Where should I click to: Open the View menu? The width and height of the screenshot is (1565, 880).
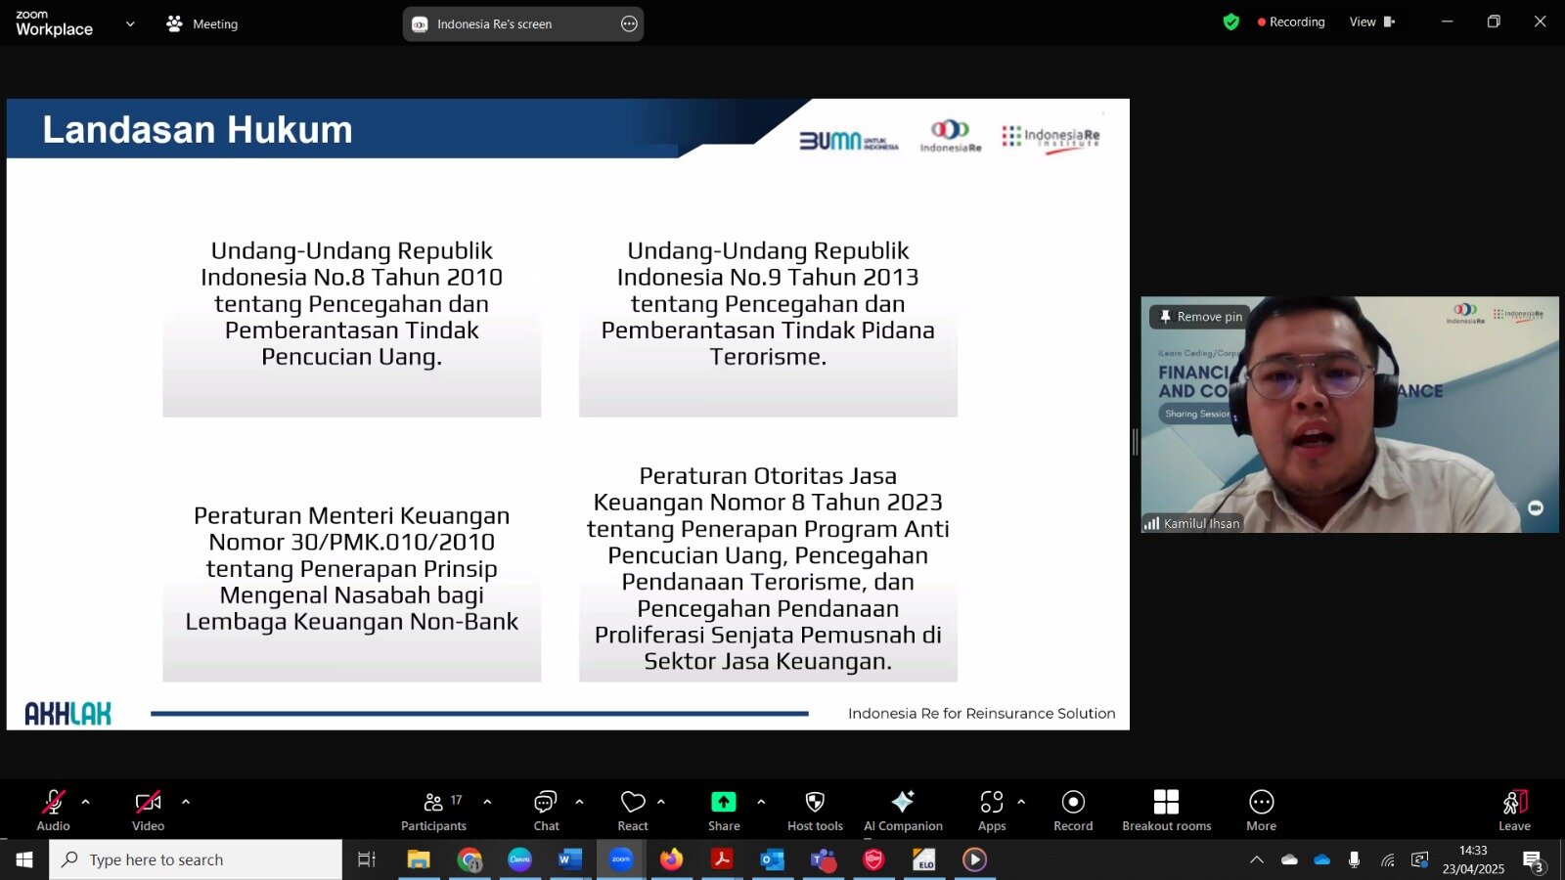click(1372, 22)
